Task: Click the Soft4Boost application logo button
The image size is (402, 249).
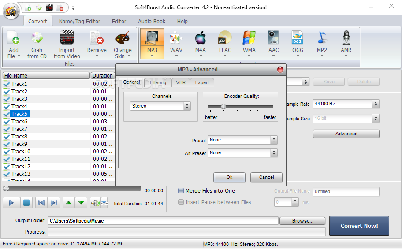Action: click(11, 11)
